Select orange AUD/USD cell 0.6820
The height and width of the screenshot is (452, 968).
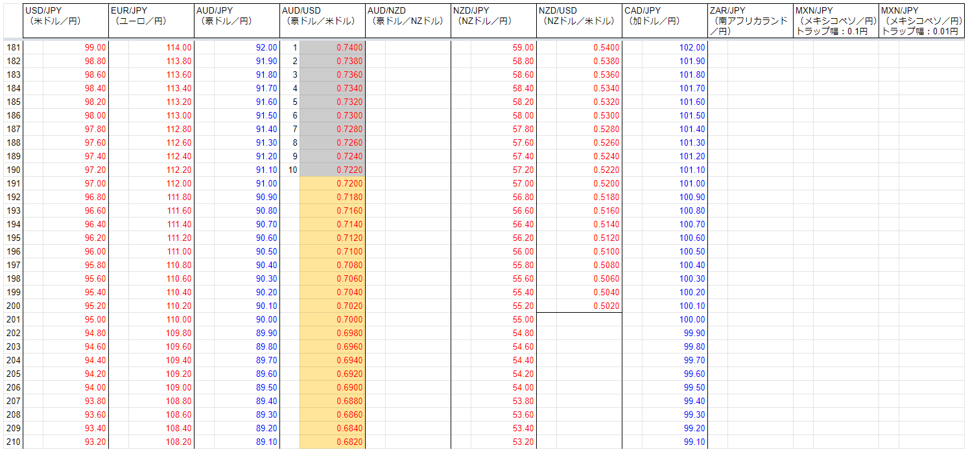333,442
